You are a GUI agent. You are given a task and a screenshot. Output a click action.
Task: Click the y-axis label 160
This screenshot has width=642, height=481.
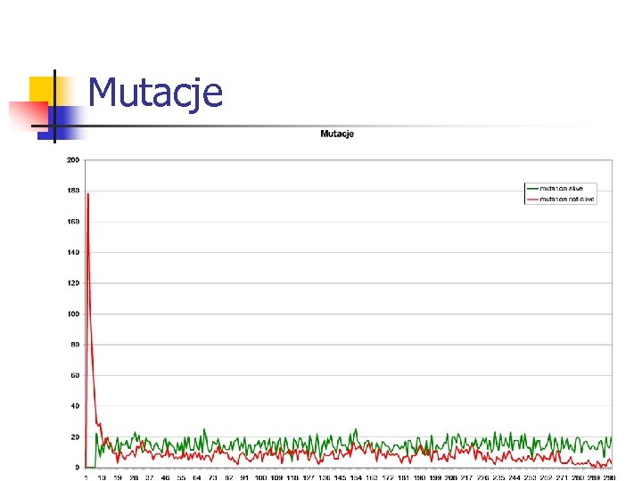[73, 222]
